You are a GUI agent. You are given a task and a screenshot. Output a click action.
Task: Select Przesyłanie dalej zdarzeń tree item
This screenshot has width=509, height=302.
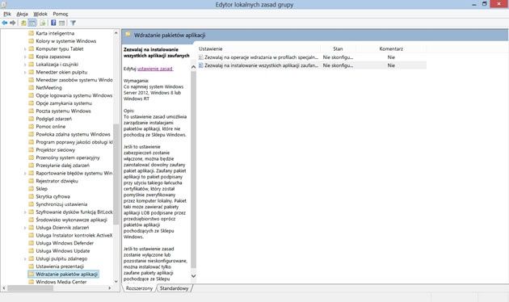point(63,166)
